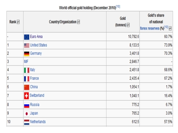Screen dimensions: 178x133
Task: Open the France country link
Action: coord(35,78)
